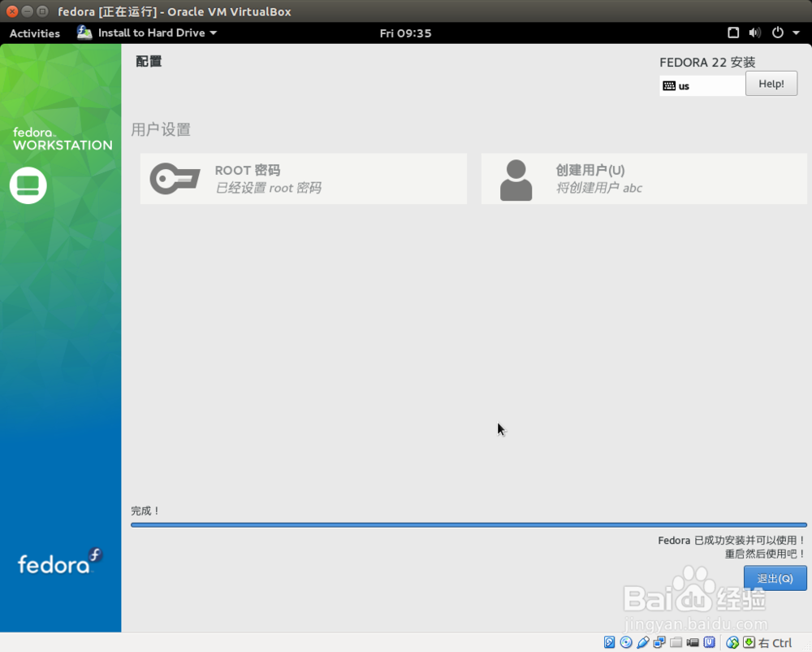Open the ROOT 密码 key icon

tap(175, 179)
